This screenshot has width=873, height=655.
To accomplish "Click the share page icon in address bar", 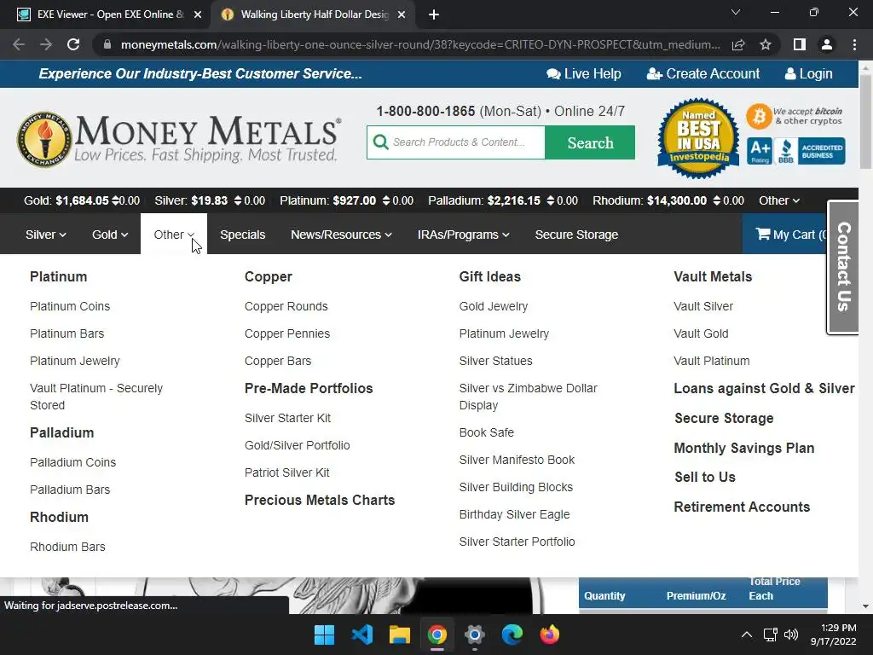I will (x=738, y=44).
